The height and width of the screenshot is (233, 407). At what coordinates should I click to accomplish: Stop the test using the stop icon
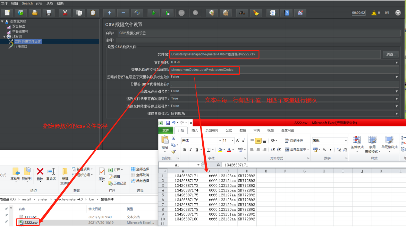[x=181, y=12]
